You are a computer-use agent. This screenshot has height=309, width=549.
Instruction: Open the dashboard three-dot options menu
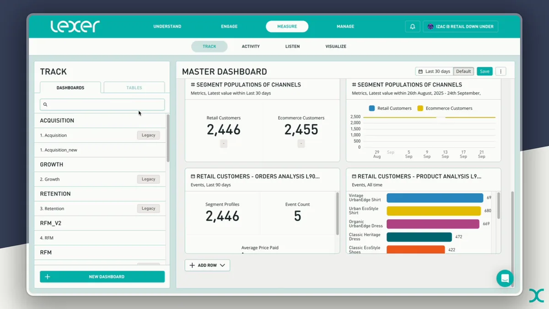pyautogui.click(x=501, y=71)
